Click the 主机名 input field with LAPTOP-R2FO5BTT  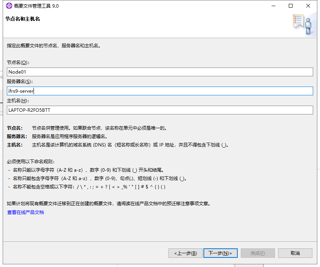tap(160, 110)
